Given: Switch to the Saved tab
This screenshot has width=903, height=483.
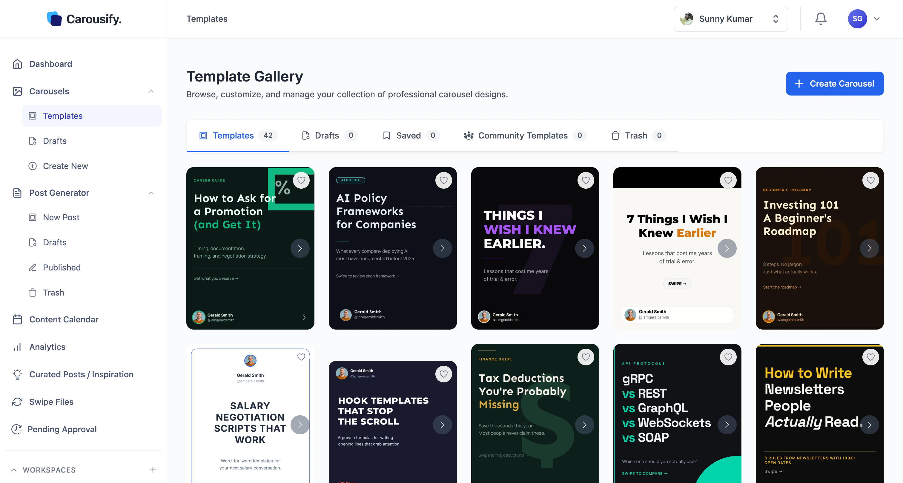Looking at the screenshot, I should pos(411,136).
